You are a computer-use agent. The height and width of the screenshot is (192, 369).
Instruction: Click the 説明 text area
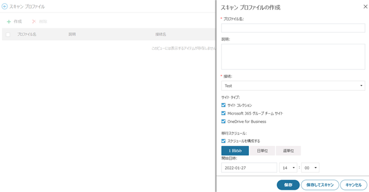pyautogui.click(x=293, y=57)
